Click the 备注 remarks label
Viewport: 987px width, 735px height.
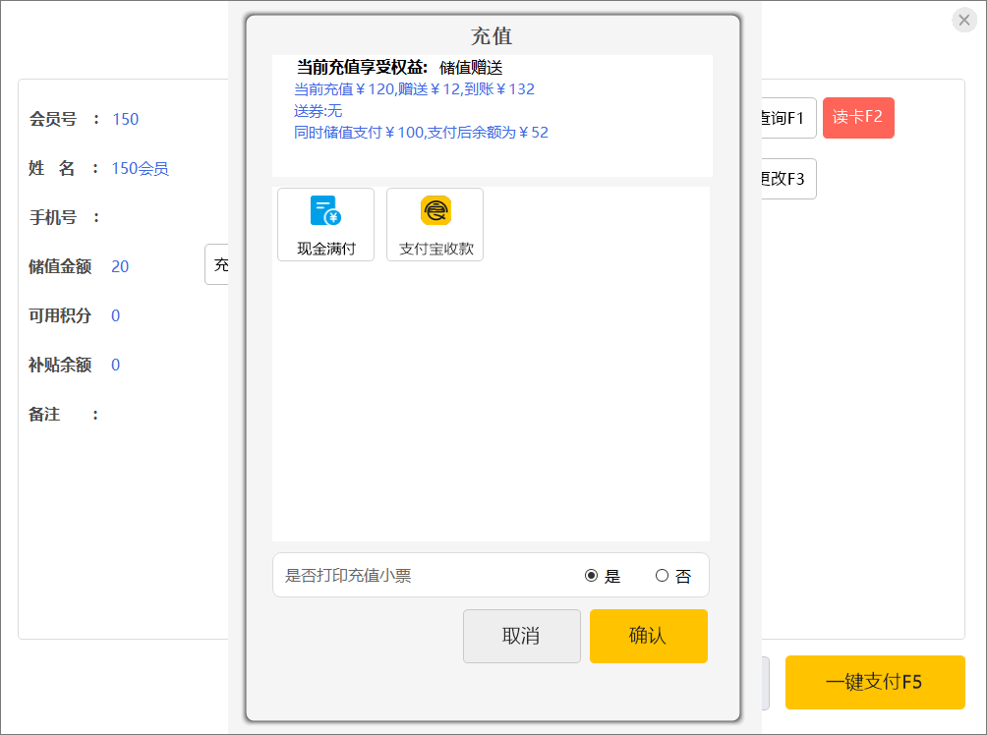(44, 414)
